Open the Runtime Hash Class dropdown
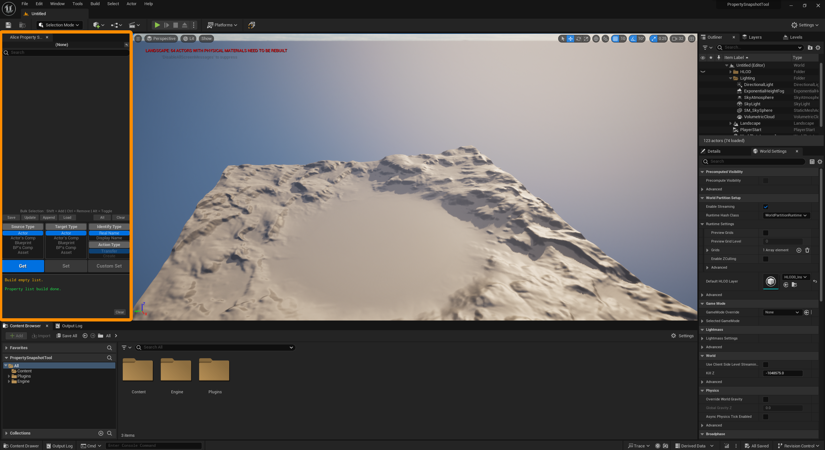 (x=786, y=215)
